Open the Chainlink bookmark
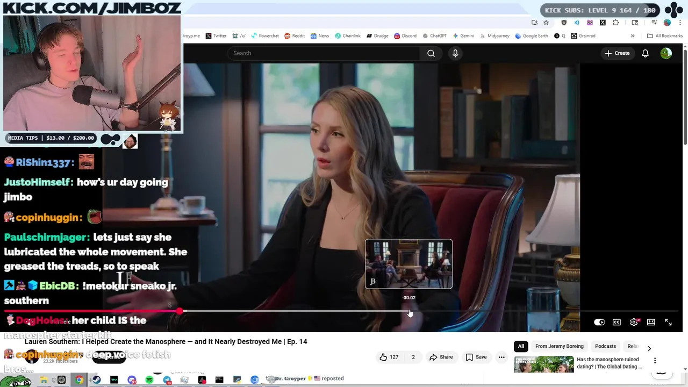This screenshot has width=688, height=387. (x=347, y=36)
